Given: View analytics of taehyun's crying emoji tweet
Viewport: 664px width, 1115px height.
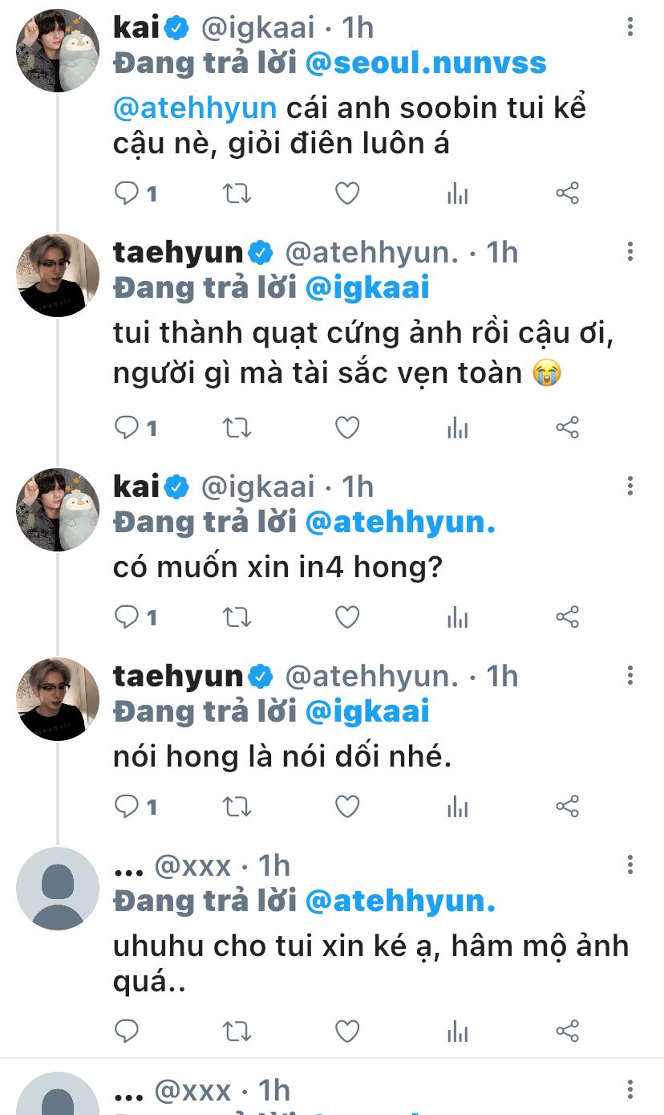Looking at the screenshot, I should (457, 428).
